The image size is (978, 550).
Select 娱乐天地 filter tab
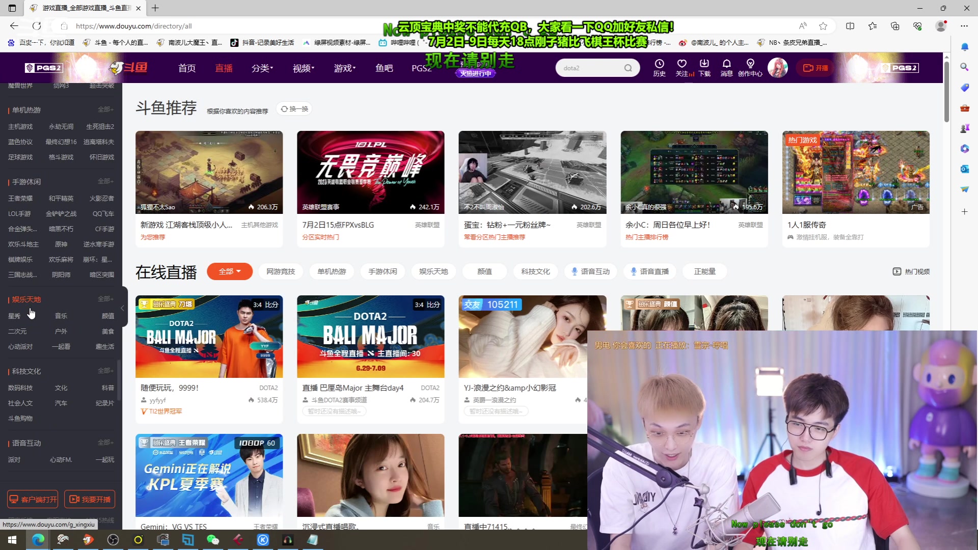433,271
